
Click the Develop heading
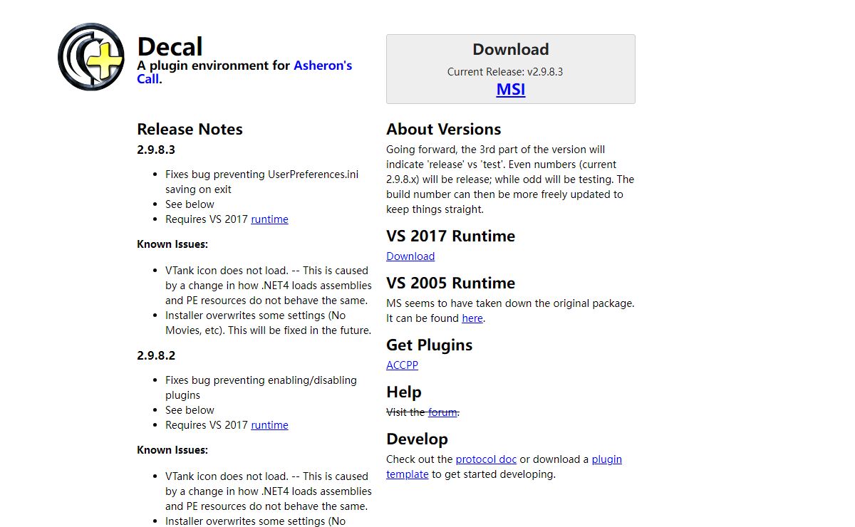pos(417,439)
